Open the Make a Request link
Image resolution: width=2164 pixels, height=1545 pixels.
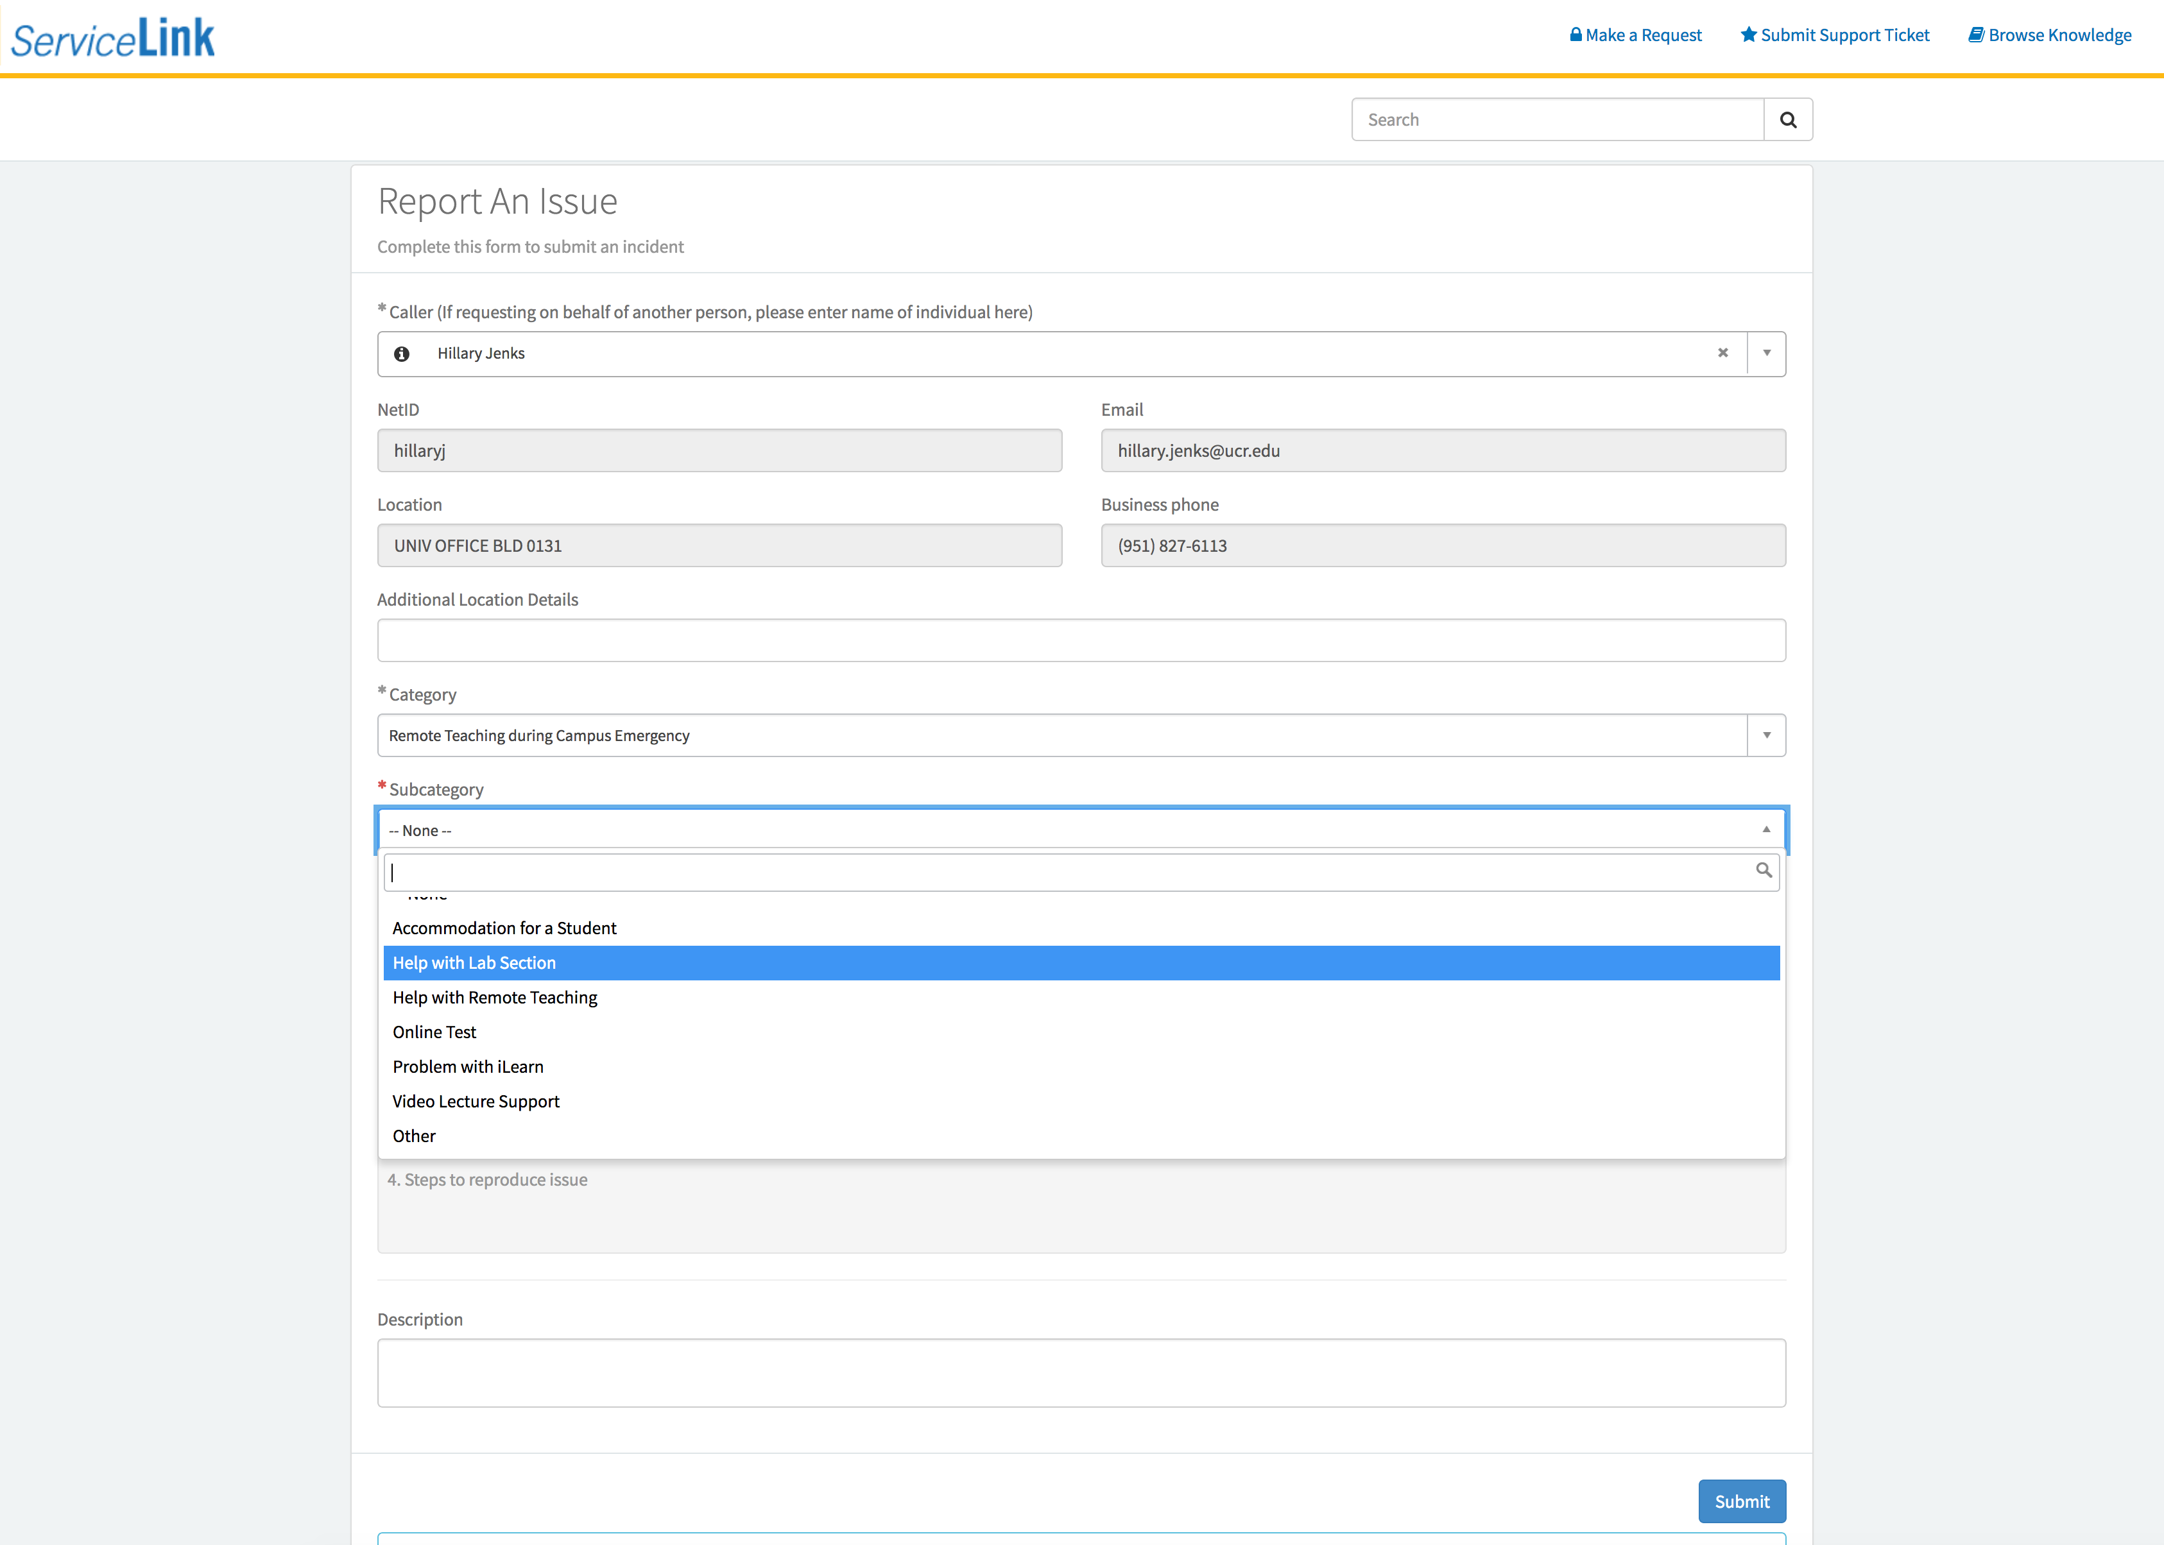tap(1635, 35)
